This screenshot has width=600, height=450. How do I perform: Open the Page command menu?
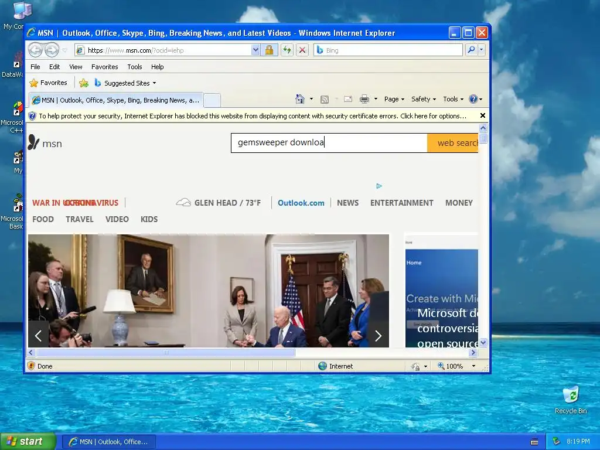pos(394,99)
